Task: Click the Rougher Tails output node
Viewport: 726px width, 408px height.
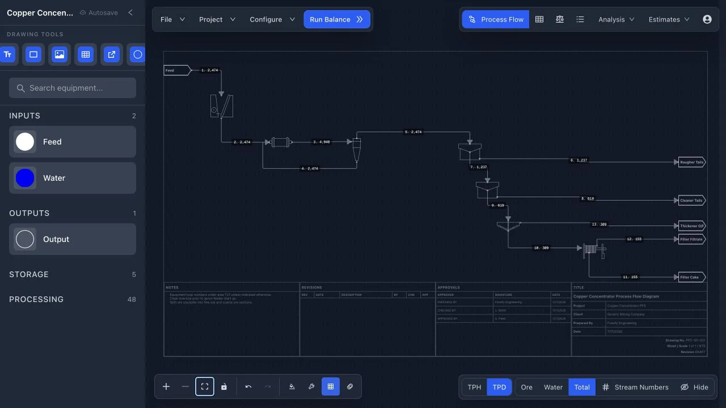Action: pyautogui.click(x=692, y=162)
